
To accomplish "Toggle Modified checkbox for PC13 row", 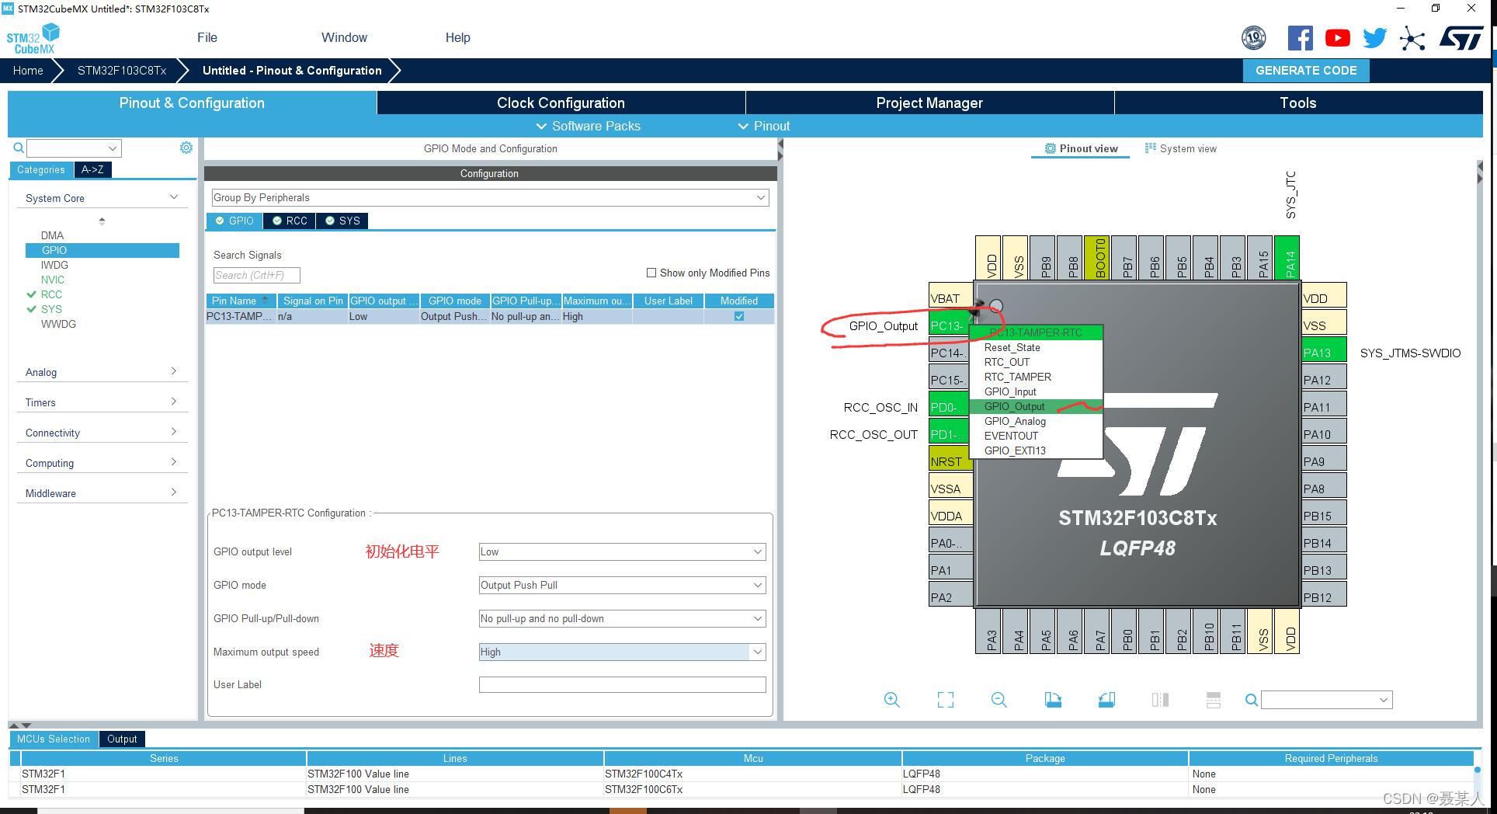I will pyautogui.click(x=739, y=316).
